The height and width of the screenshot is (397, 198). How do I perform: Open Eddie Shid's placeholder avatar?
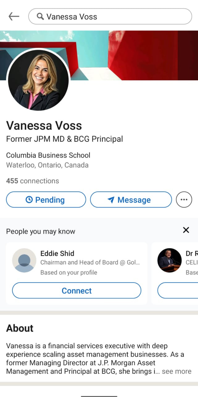(24, 261)
